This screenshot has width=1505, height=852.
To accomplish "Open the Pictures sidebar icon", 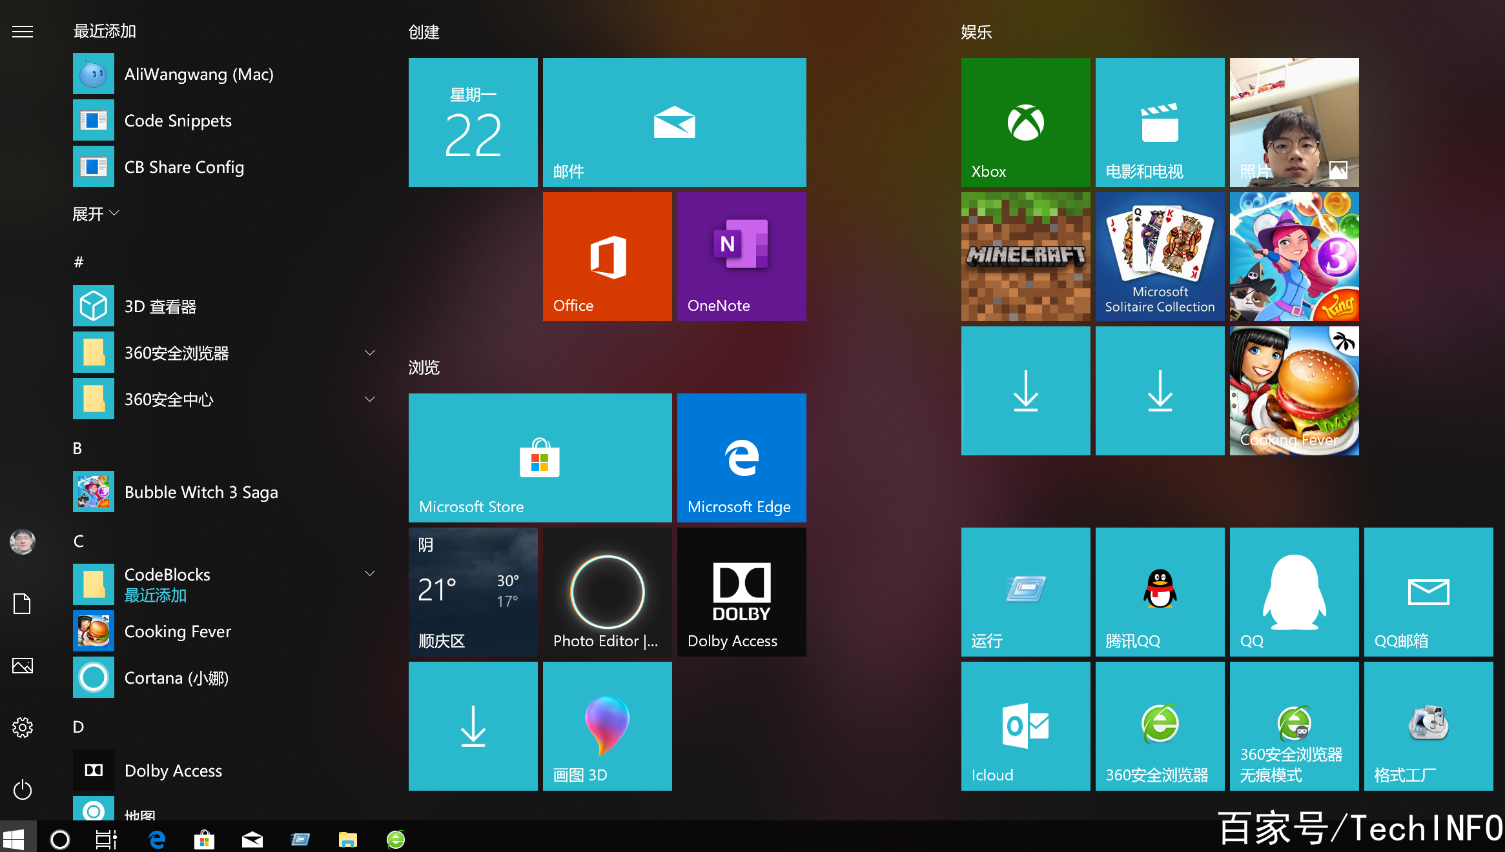I will click(x=23, y=666).
